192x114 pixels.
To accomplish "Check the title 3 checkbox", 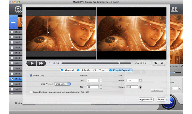I will pyautogui.click(x=12, y=42).
